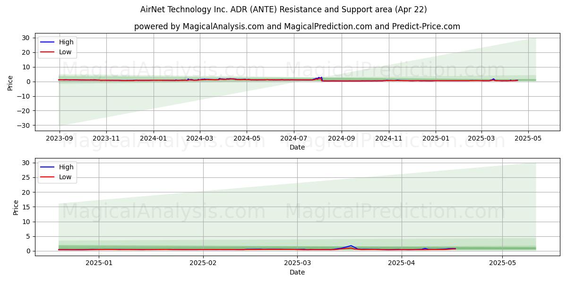Click the top chart y-axis value '−30'
Screen dimensions: 567x283
point(24,125)
